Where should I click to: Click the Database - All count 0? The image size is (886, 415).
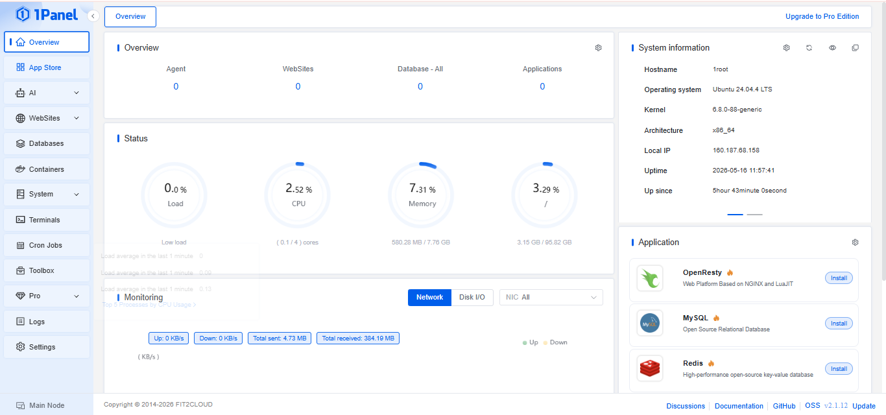point(420,86)
